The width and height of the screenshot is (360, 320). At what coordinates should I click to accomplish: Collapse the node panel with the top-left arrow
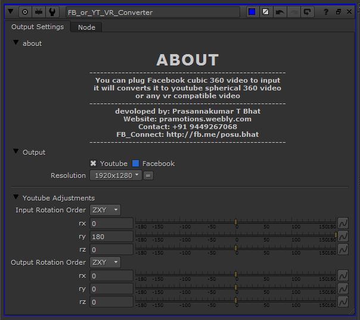tap(10, 12)
